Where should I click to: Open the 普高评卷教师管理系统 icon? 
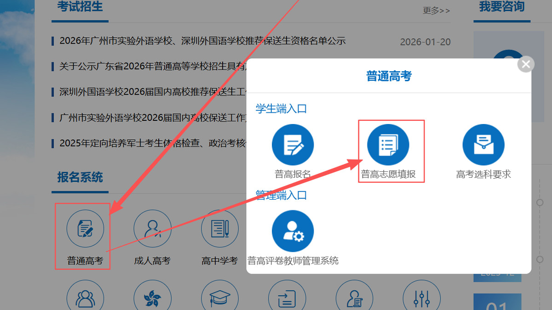coord(293,231)
